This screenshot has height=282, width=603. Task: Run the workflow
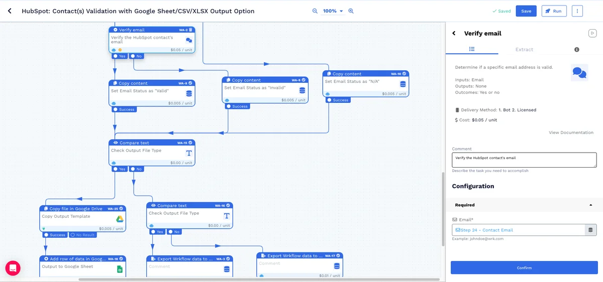(x=554, y=11)
